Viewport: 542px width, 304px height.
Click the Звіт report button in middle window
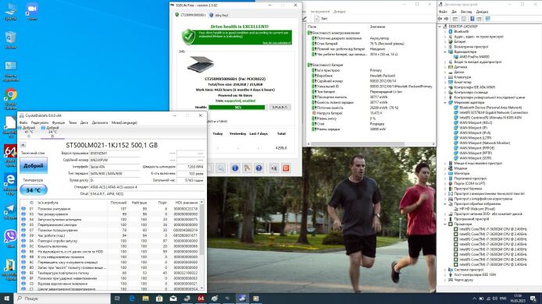point(322,19)
